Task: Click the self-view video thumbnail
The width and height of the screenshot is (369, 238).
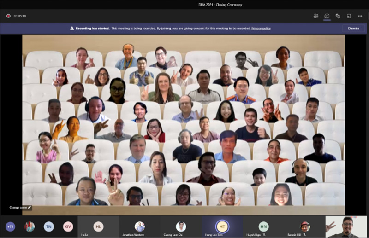Action: (346, 227)
